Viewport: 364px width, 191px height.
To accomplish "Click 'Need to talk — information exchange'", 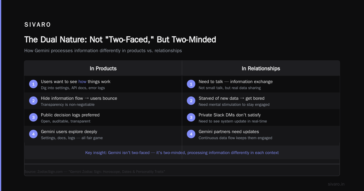I will click(236, 82).
